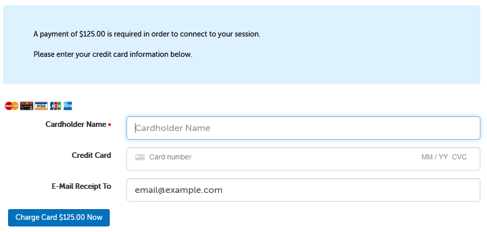487x232 pixels.
Task: Click the MasterCard logo icon
Action: point(12,106)
